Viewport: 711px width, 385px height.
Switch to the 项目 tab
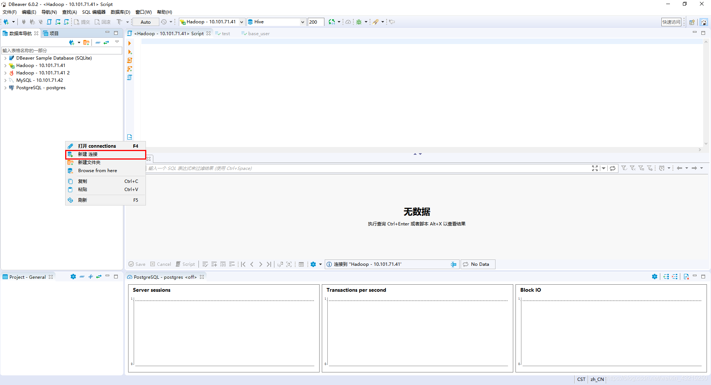tap(51, 33)
